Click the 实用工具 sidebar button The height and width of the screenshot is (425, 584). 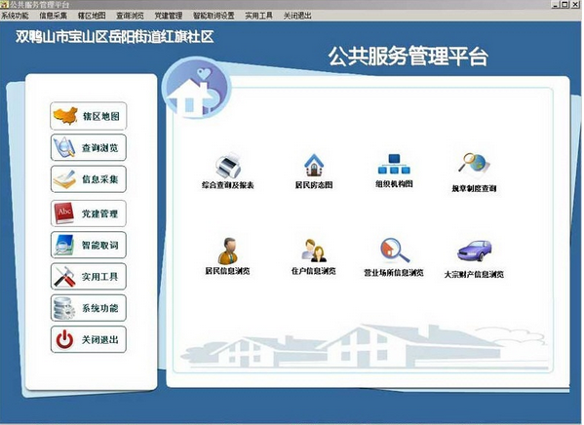coord(89,277)
